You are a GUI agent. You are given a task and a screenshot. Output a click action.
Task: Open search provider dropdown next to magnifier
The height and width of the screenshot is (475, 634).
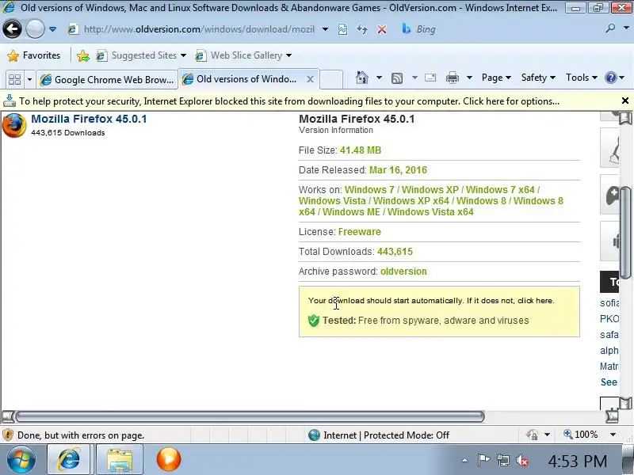626,28
